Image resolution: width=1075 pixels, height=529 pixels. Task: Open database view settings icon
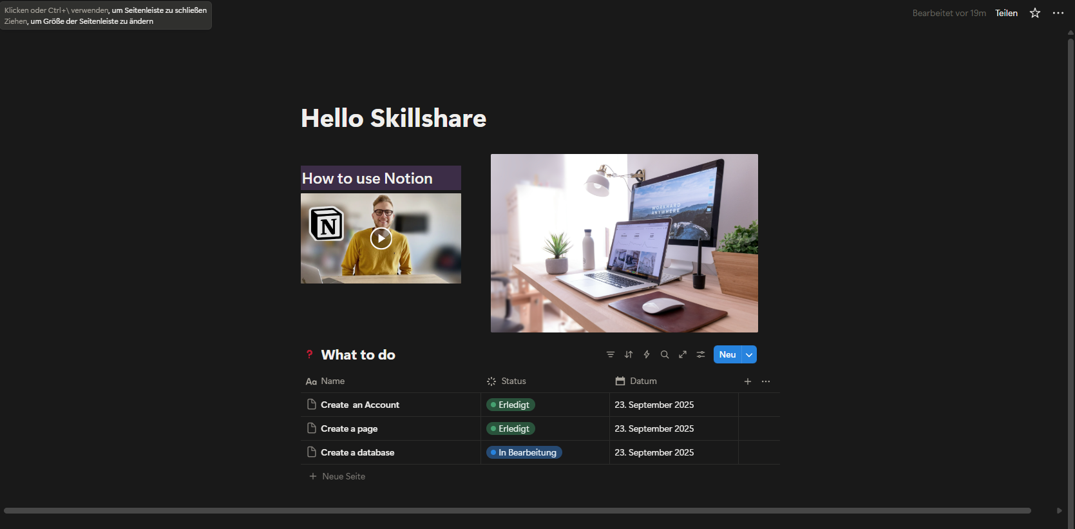pyautogui.click(x=701, y=354)
